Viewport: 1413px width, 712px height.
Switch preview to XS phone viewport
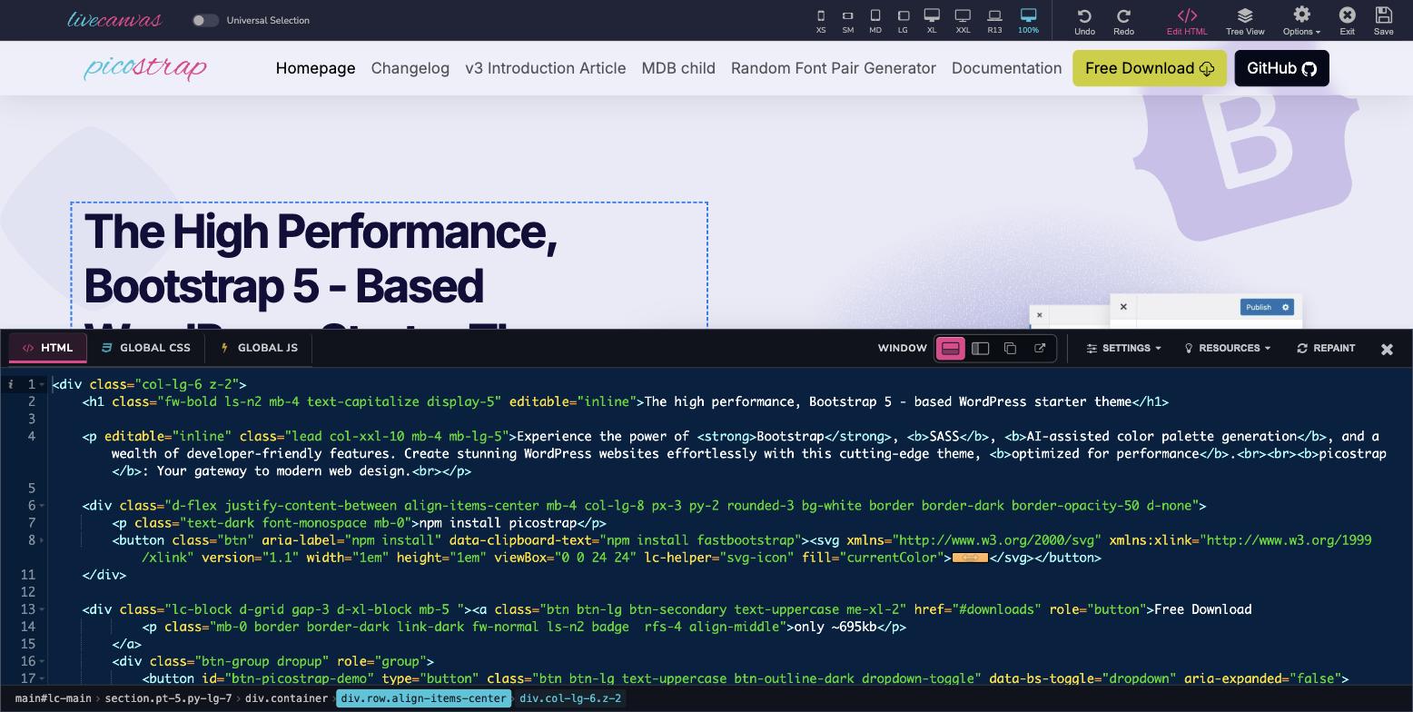pos(821,20)
